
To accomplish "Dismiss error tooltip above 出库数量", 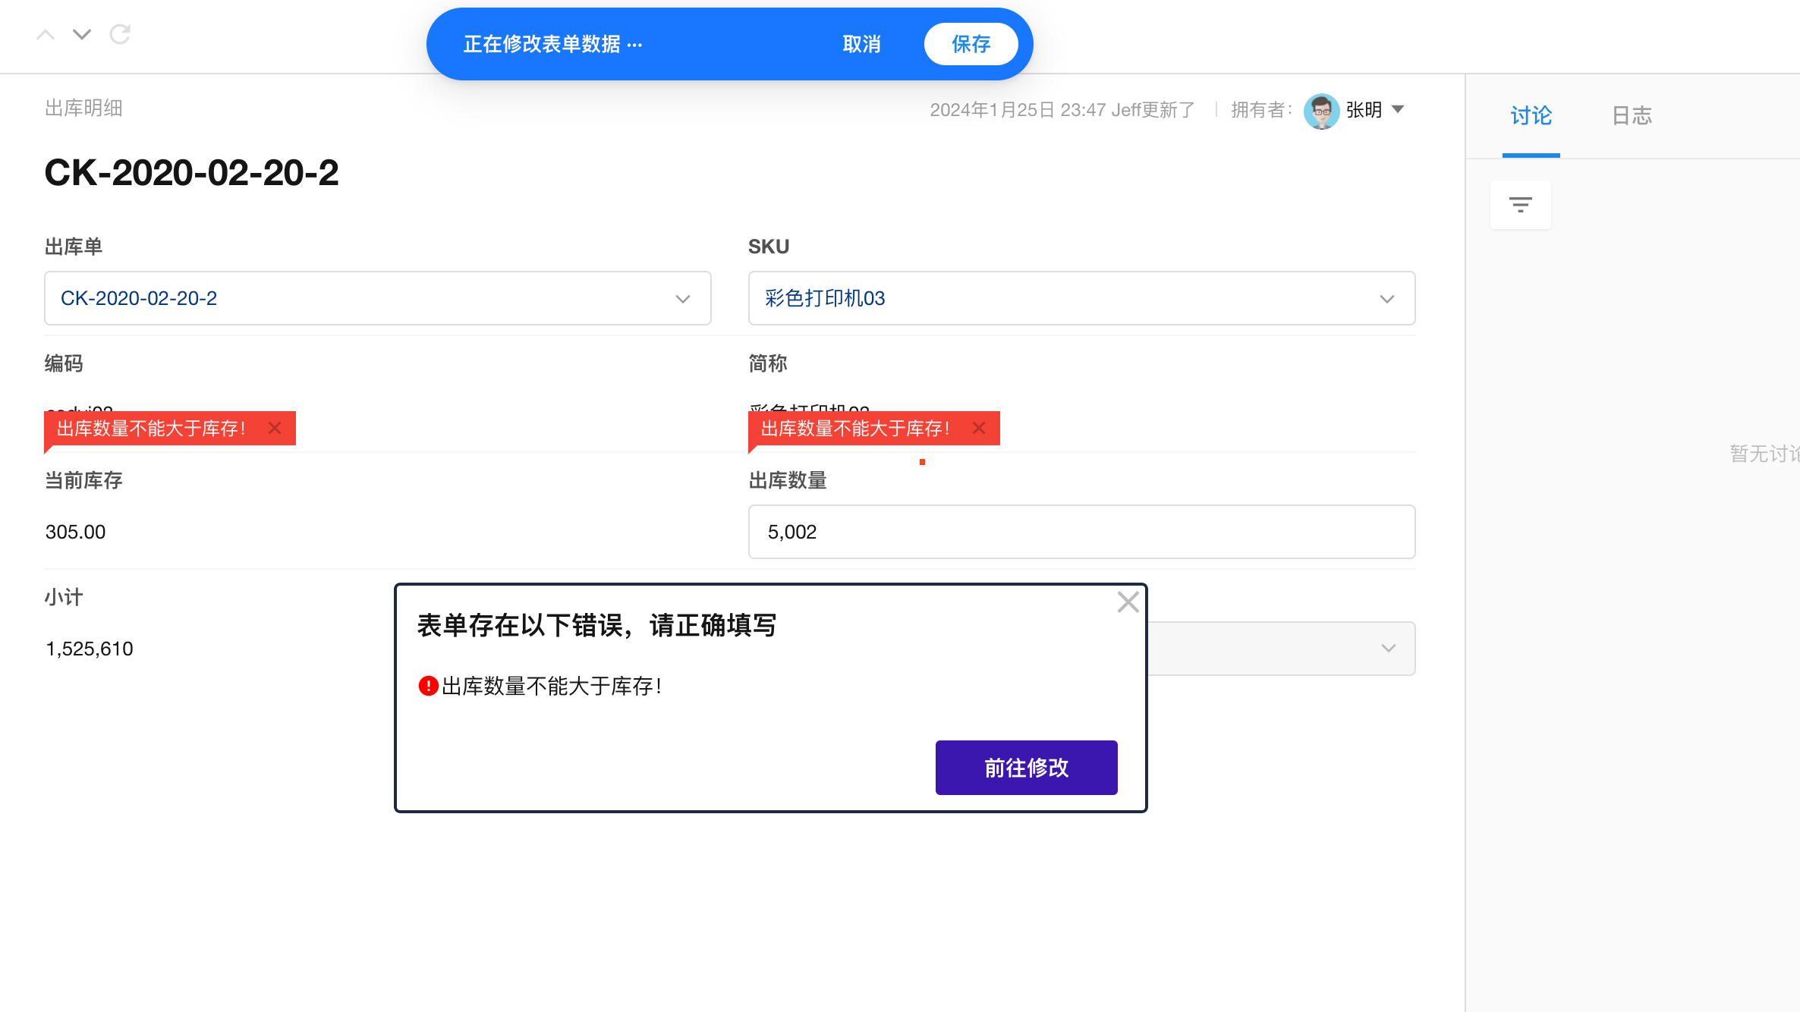I will tap(979, 429).
